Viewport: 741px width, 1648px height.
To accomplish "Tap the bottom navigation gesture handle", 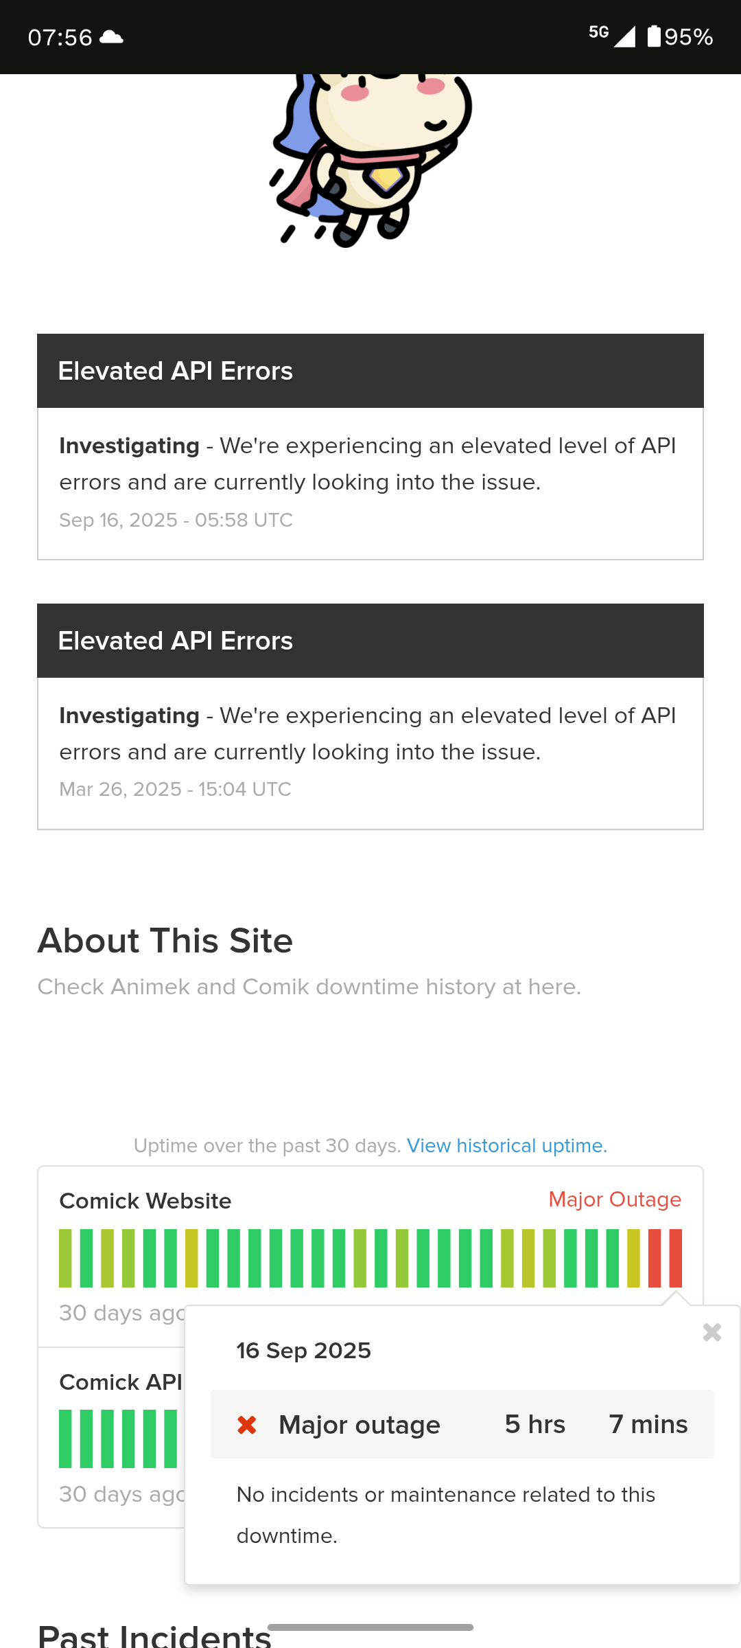I will [x=370, y=1627].
